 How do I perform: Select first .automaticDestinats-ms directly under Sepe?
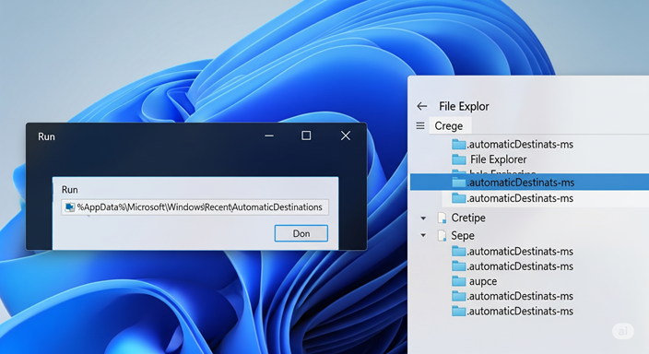pos(513,252)
